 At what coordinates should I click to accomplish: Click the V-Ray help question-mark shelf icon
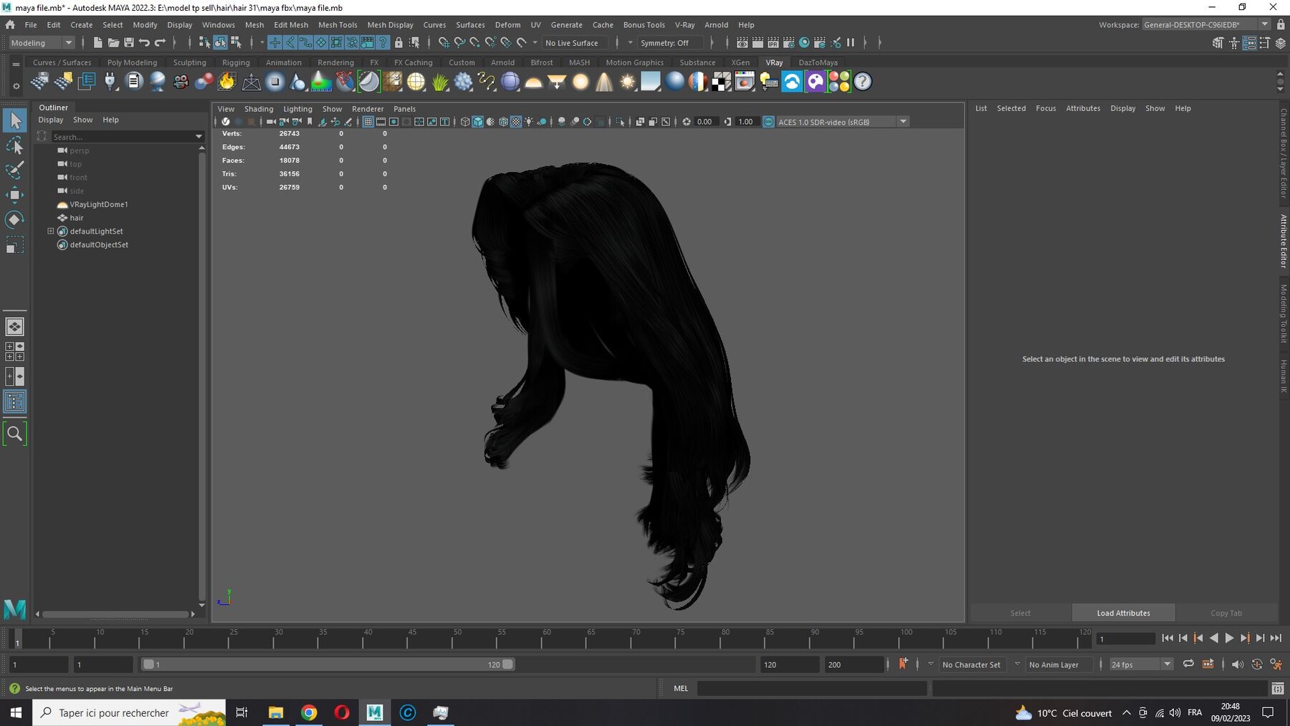click(x=863, y=82)
